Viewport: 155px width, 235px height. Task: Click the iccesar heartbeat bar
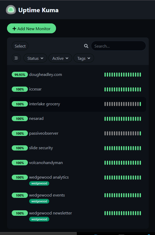(x=123, y=89)
